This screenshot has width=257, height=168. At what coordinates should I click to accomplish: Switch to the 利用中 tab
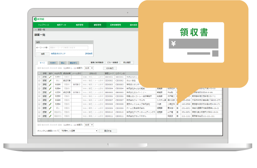tap(53, 63)
